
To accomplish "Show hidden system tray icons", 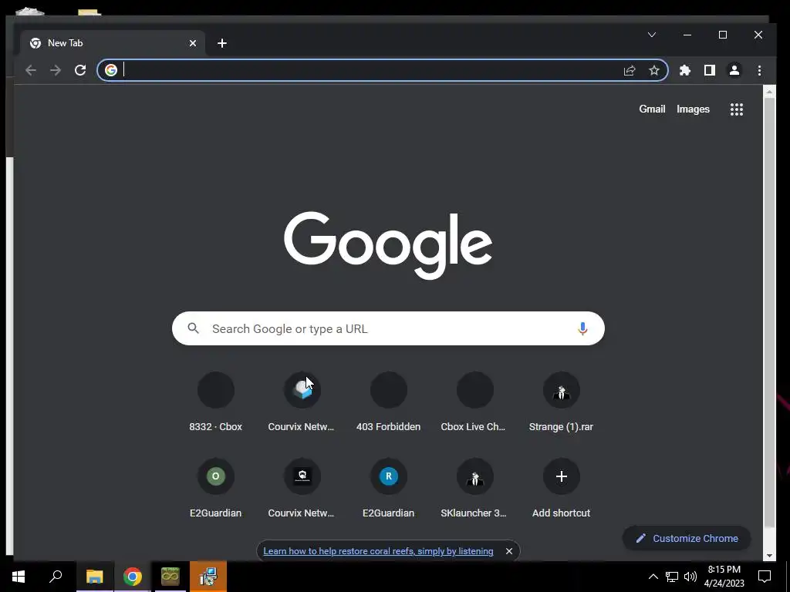I will 653,577.
